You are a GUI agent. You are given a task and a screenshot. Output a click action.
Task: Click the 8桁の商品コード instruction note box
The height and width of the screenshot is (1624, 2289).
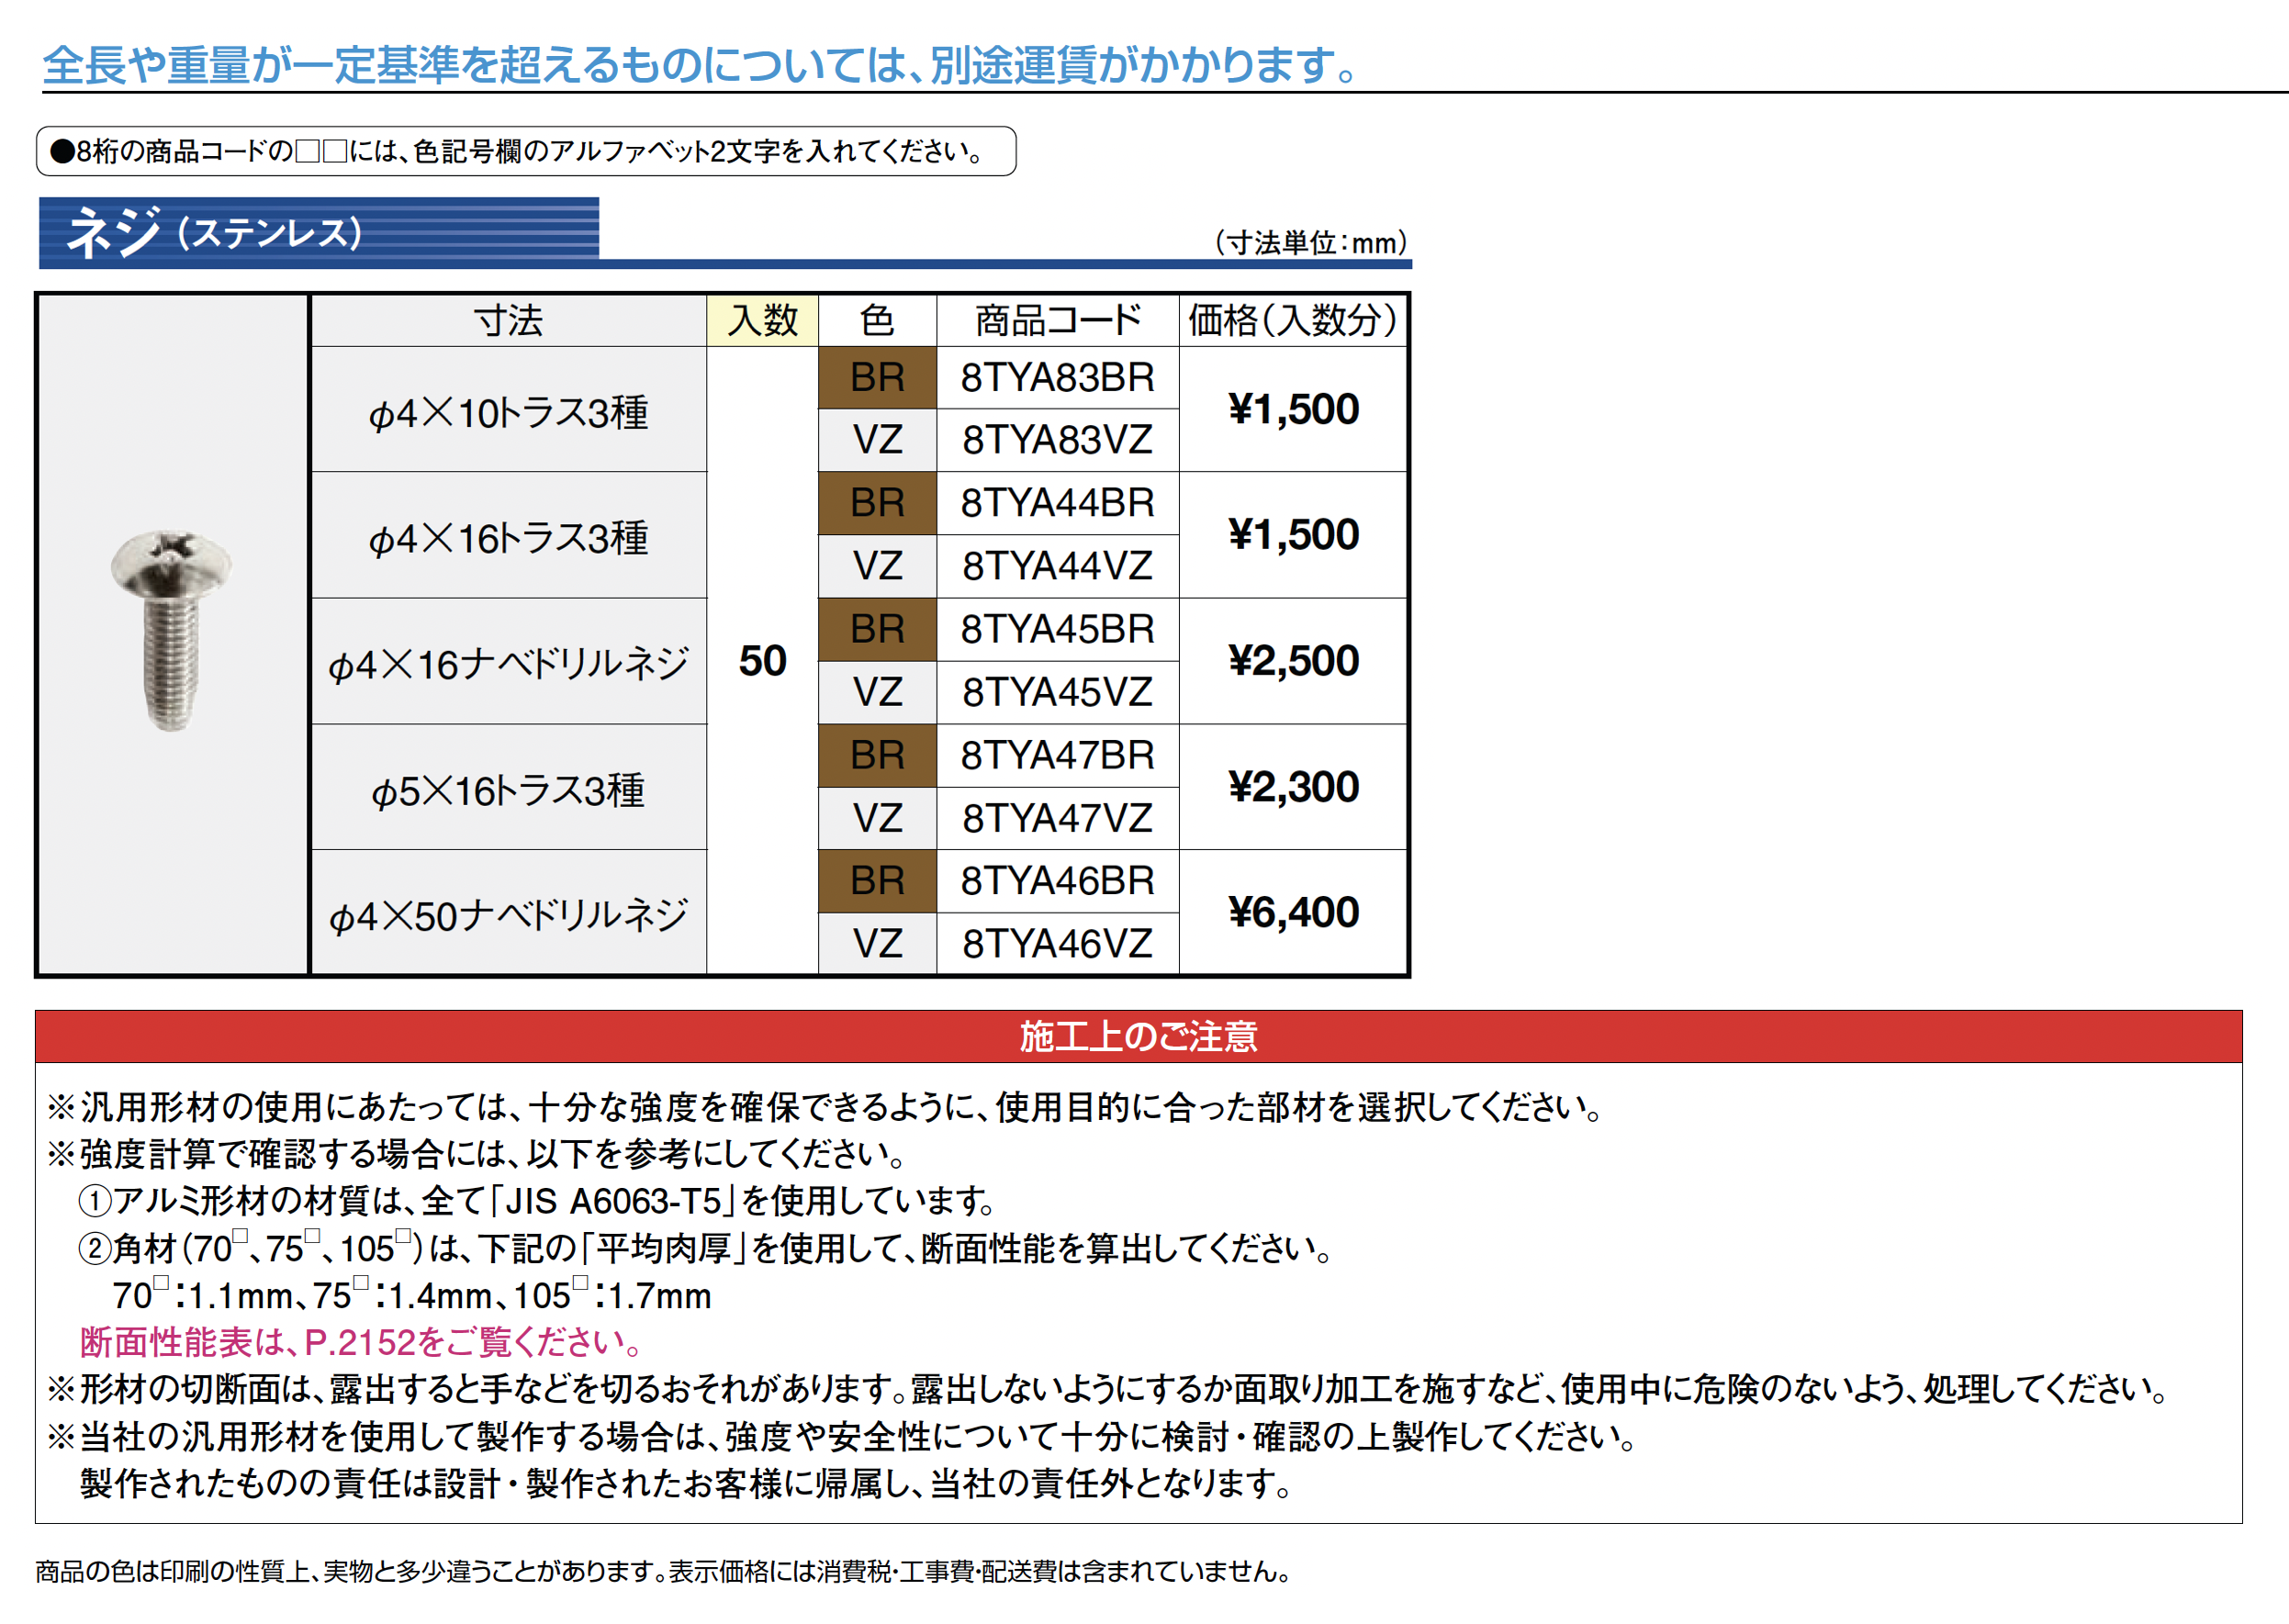pos(525,151)
